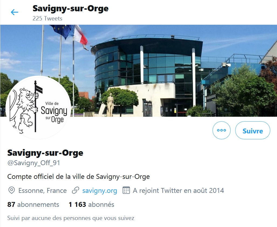Follow the account with Suivre button
This screenshot has width=277, height=227.
pyautogui.click(x=253, y=130)
